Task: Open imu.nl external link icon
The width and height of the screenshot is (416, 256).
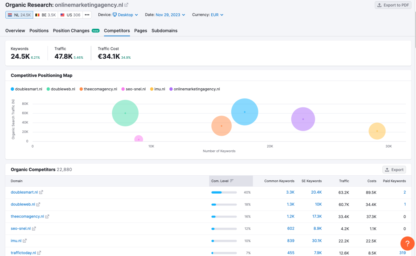Action: pos(25,241)
